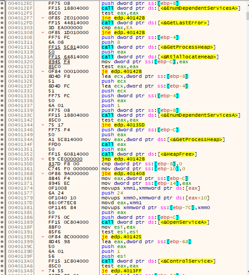The width and height of the screenshot is (249, 275).
Task: Select the call to ControlService instruction
Action: 159,261
